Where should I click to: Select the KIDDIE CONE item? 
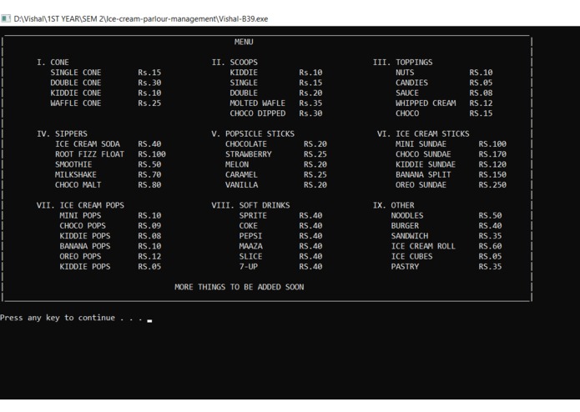(76, 93)
